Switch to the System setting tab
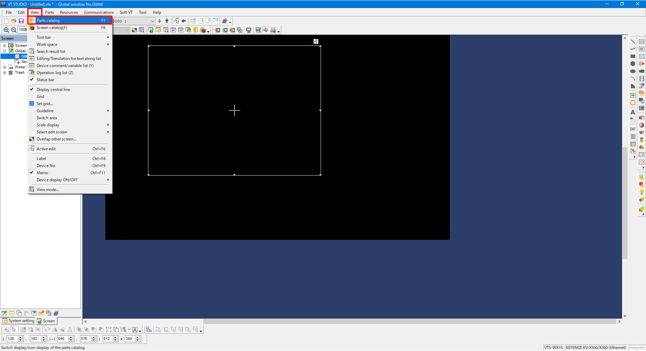 19,321
